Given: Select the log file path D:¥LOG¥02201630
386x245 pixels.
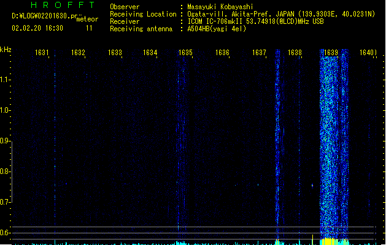Looking at the screenshot, I should click(x=44, y=16).
